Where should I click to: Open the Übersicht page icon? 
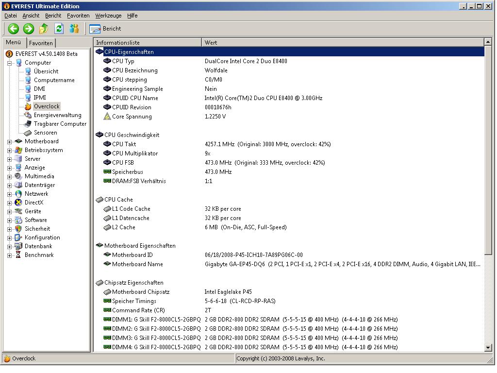click(28, 71)
